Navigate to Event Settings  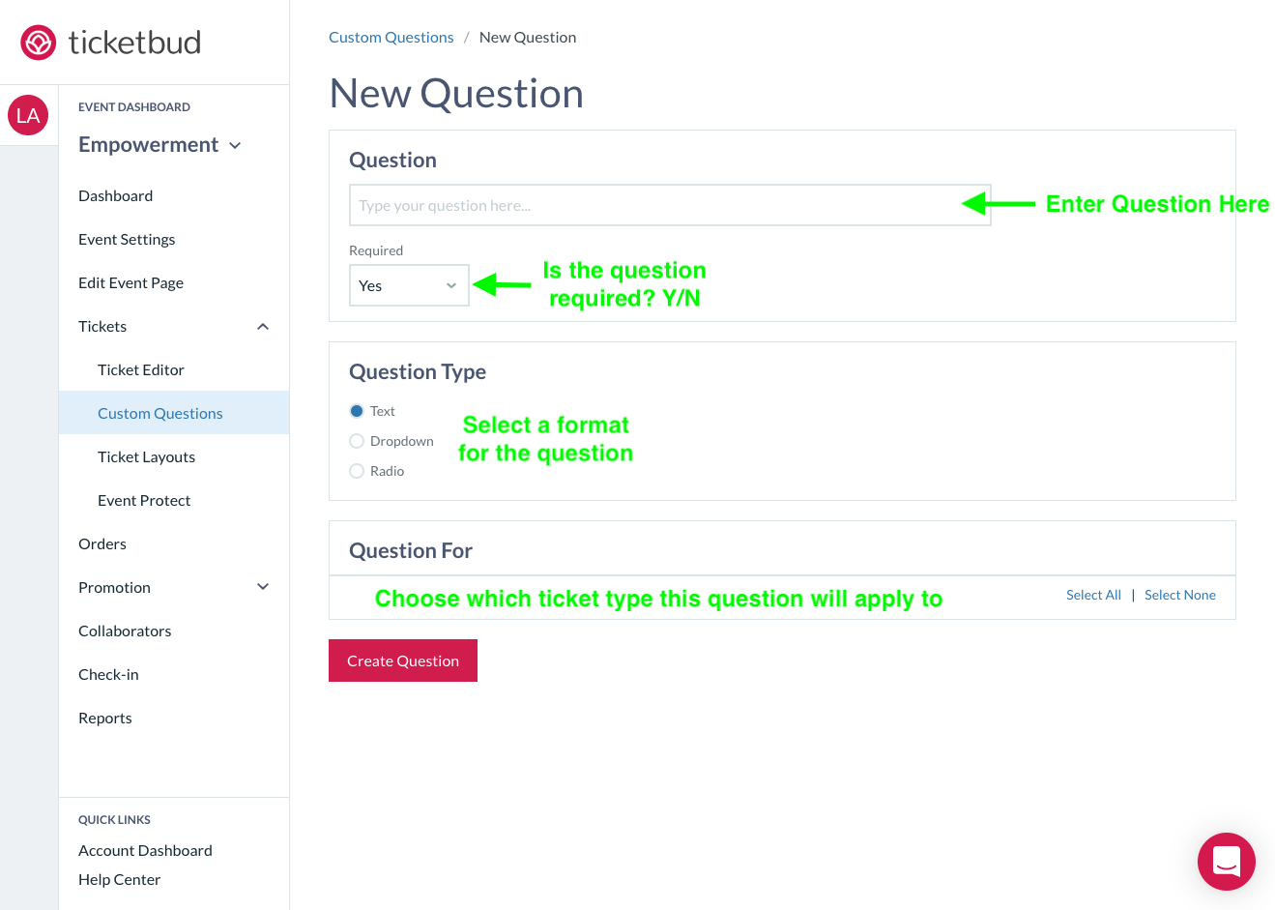(127, 239)
